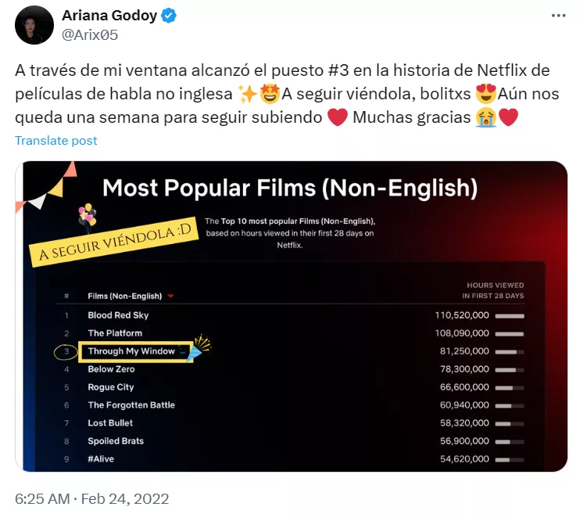
Task: Click the blue verified badge icon
Action: (169, 16)
